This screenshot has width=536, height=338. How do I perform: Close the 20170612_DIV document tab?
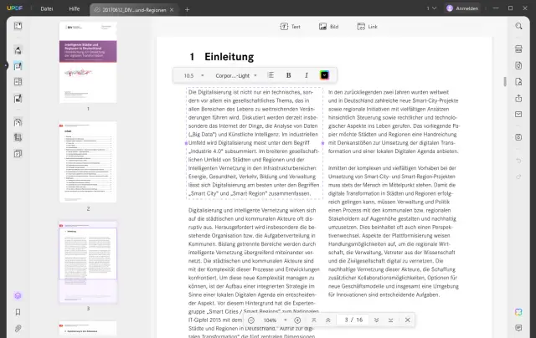tap(172, 10)
